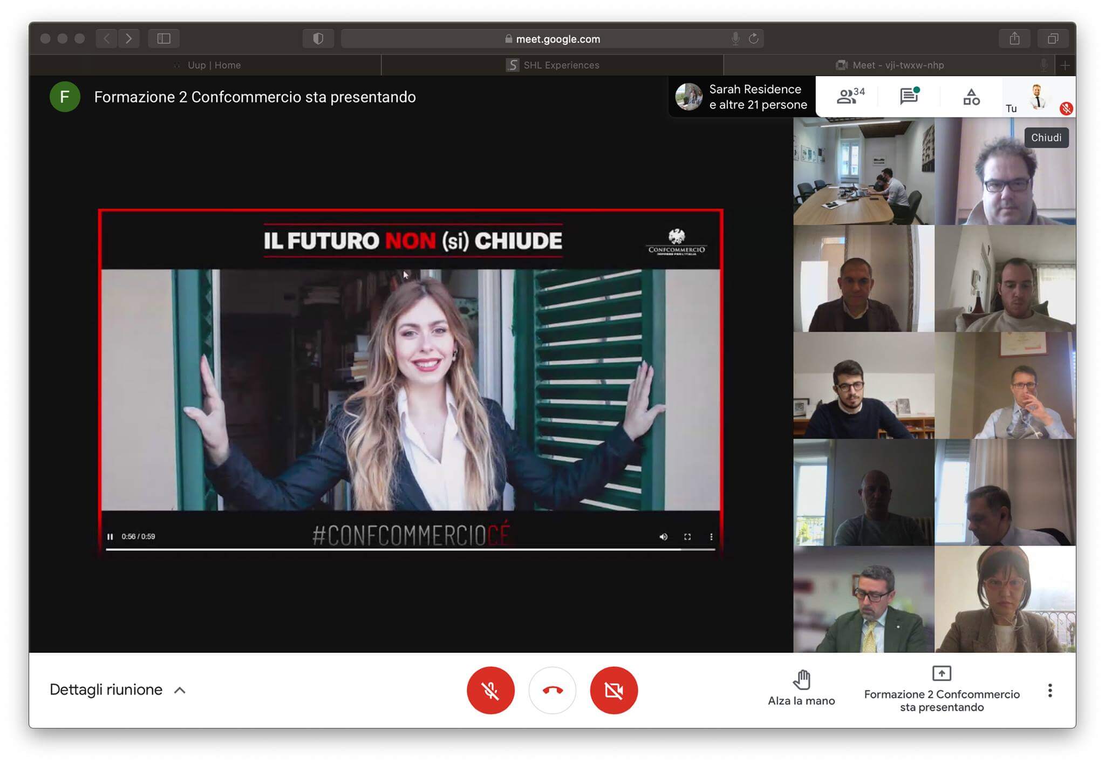Expand Dettagli riunione chevron

[x=180, y=690]
